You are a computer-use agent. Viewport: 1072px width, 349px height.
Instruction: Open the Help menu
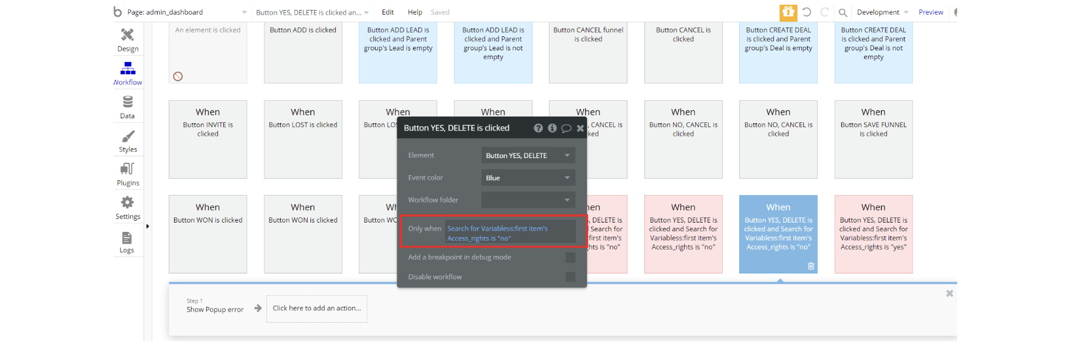pos(415,12)
